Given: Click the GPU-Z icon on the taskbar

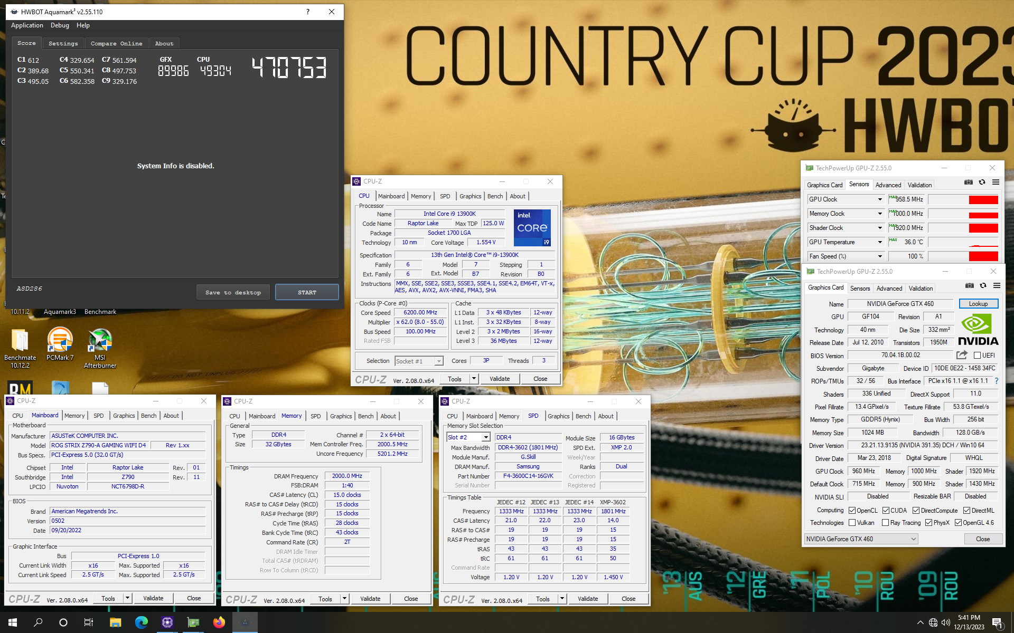Looking at the screenshot, I should pyautogui.click(x=193, y=622).
